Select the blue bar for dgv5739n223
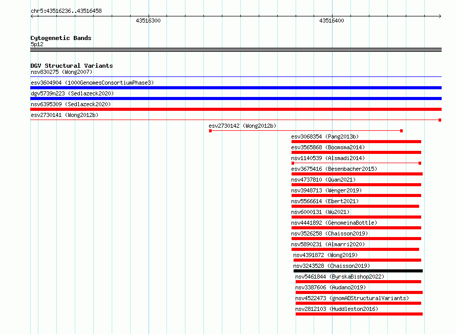This screenshot has width=456, height=334. point(236,99)
